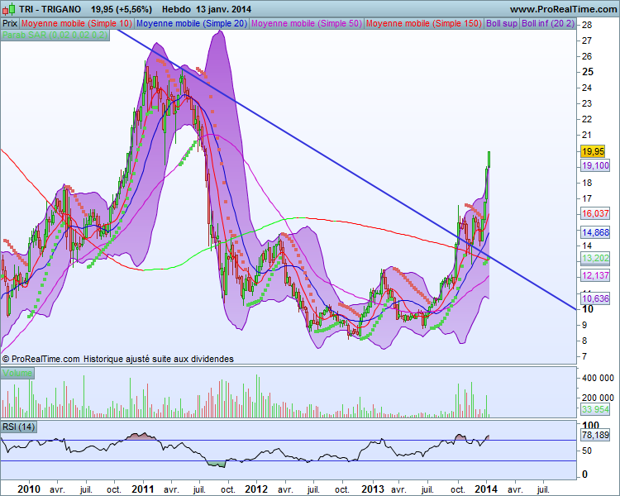Open Moyenne mobile (Simple 10) settings
The image size is (620, 496).
[x=76, y=23]
